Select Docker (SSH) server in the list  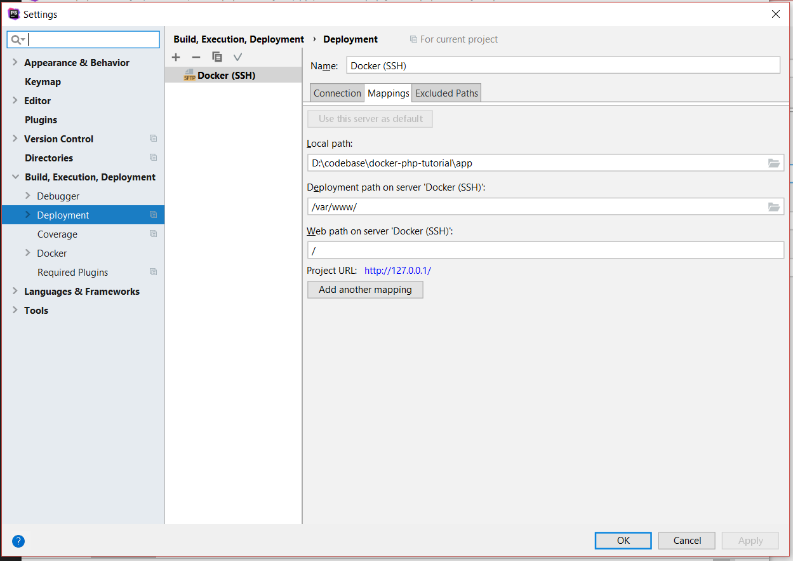tap(233, 75)
